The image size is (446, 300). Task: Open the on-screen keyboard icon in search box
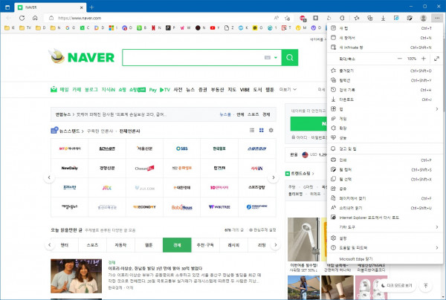(x=268, y=57)
